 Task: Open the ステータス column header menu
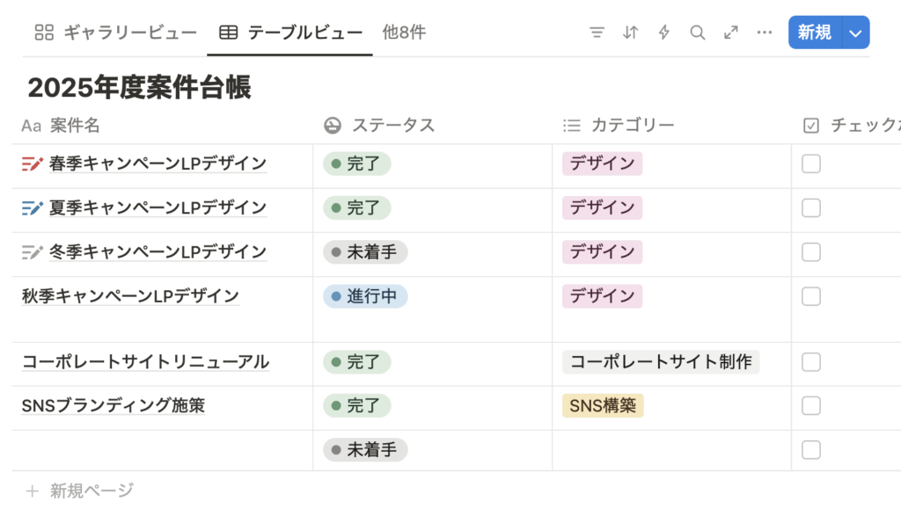tap(393, 126)
